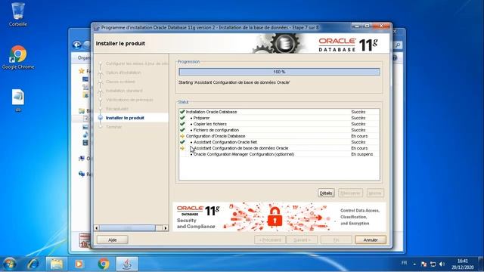Image resolution: width=484 pixels, height=272 pixels.
Task: Click the 100 % progress bar
Action: (x=279, y=72)
